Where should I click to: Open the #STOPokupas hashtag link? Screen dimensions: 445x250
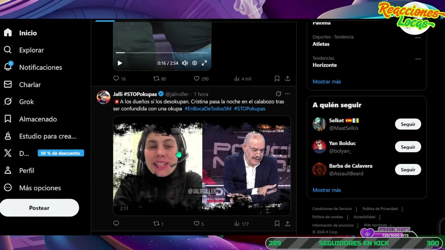250,109
